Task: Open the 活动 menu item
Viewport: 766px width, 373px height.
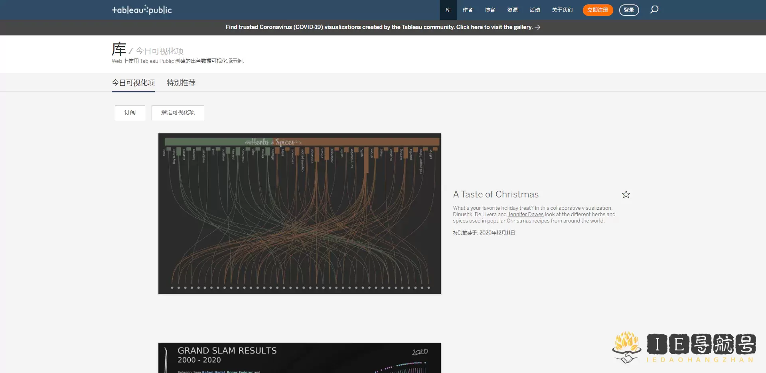Action: coord(535,10)
